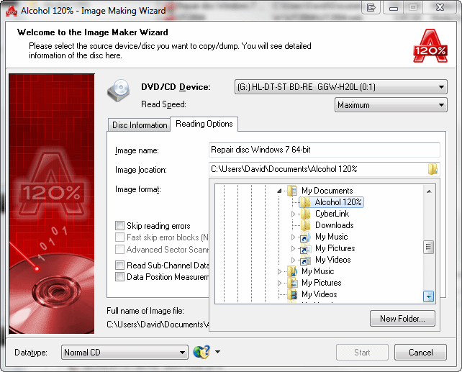This screenshot has width=462, height=372.
Task: Click the folder browse icon for image location
Action: click(x=432, y=170)
